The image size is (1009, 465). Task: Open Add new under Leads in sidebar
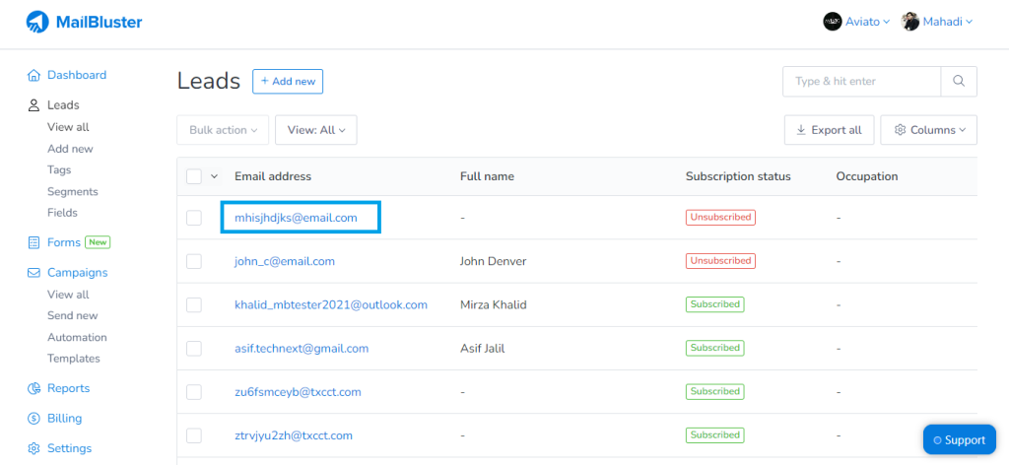pyautogui.click(x=70, y=149)
